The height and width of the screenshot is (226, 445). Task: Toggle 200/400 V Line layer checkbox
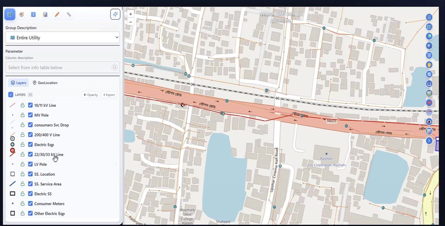31,135
